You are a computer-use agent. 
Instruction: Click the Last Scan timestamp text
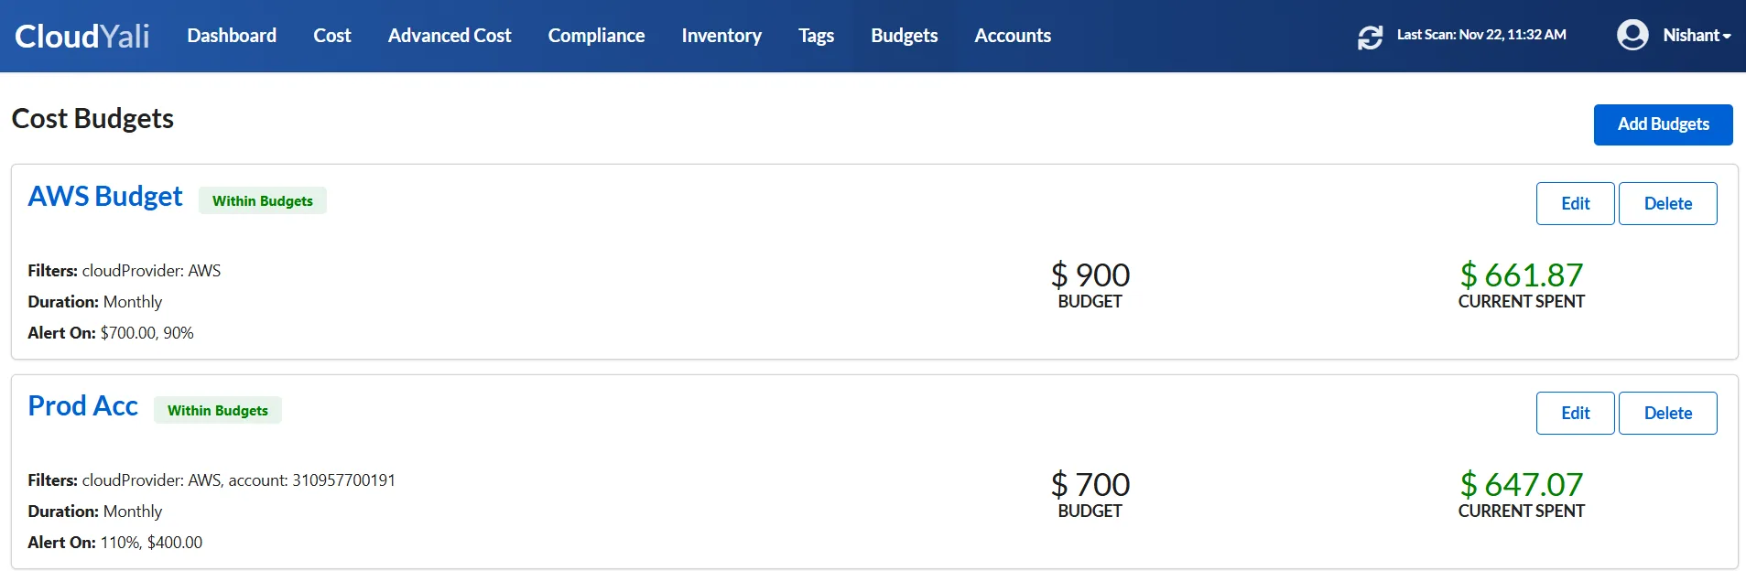coord(1481,35)
